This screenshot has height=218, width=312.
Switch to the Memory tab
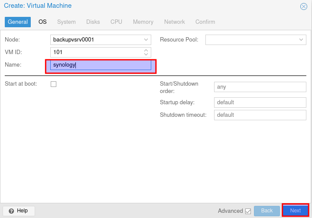coord(143,22)
